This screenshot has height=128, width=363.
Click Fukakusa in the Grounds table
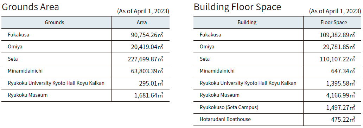point(18,35)
